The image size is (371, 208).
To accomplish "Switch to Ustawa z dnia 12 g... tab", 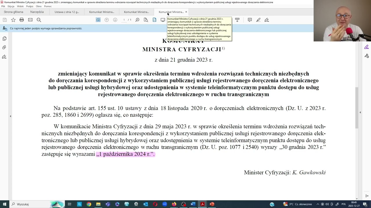I will pos(67,12).
